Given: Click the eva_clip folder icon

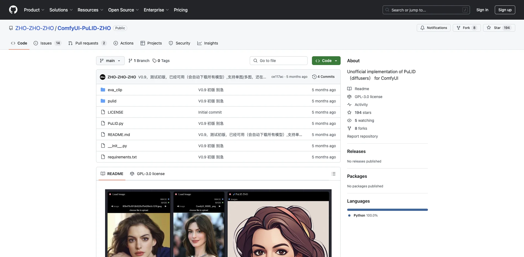Looking at the screenshot, I should click(103, 90).
